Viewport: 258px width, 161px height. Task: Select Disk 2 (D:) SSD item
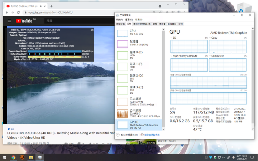139,78
